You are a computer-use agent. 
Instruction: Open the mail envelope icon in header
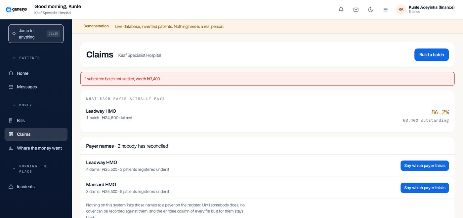pyautogui.click(x=356, y=10)
